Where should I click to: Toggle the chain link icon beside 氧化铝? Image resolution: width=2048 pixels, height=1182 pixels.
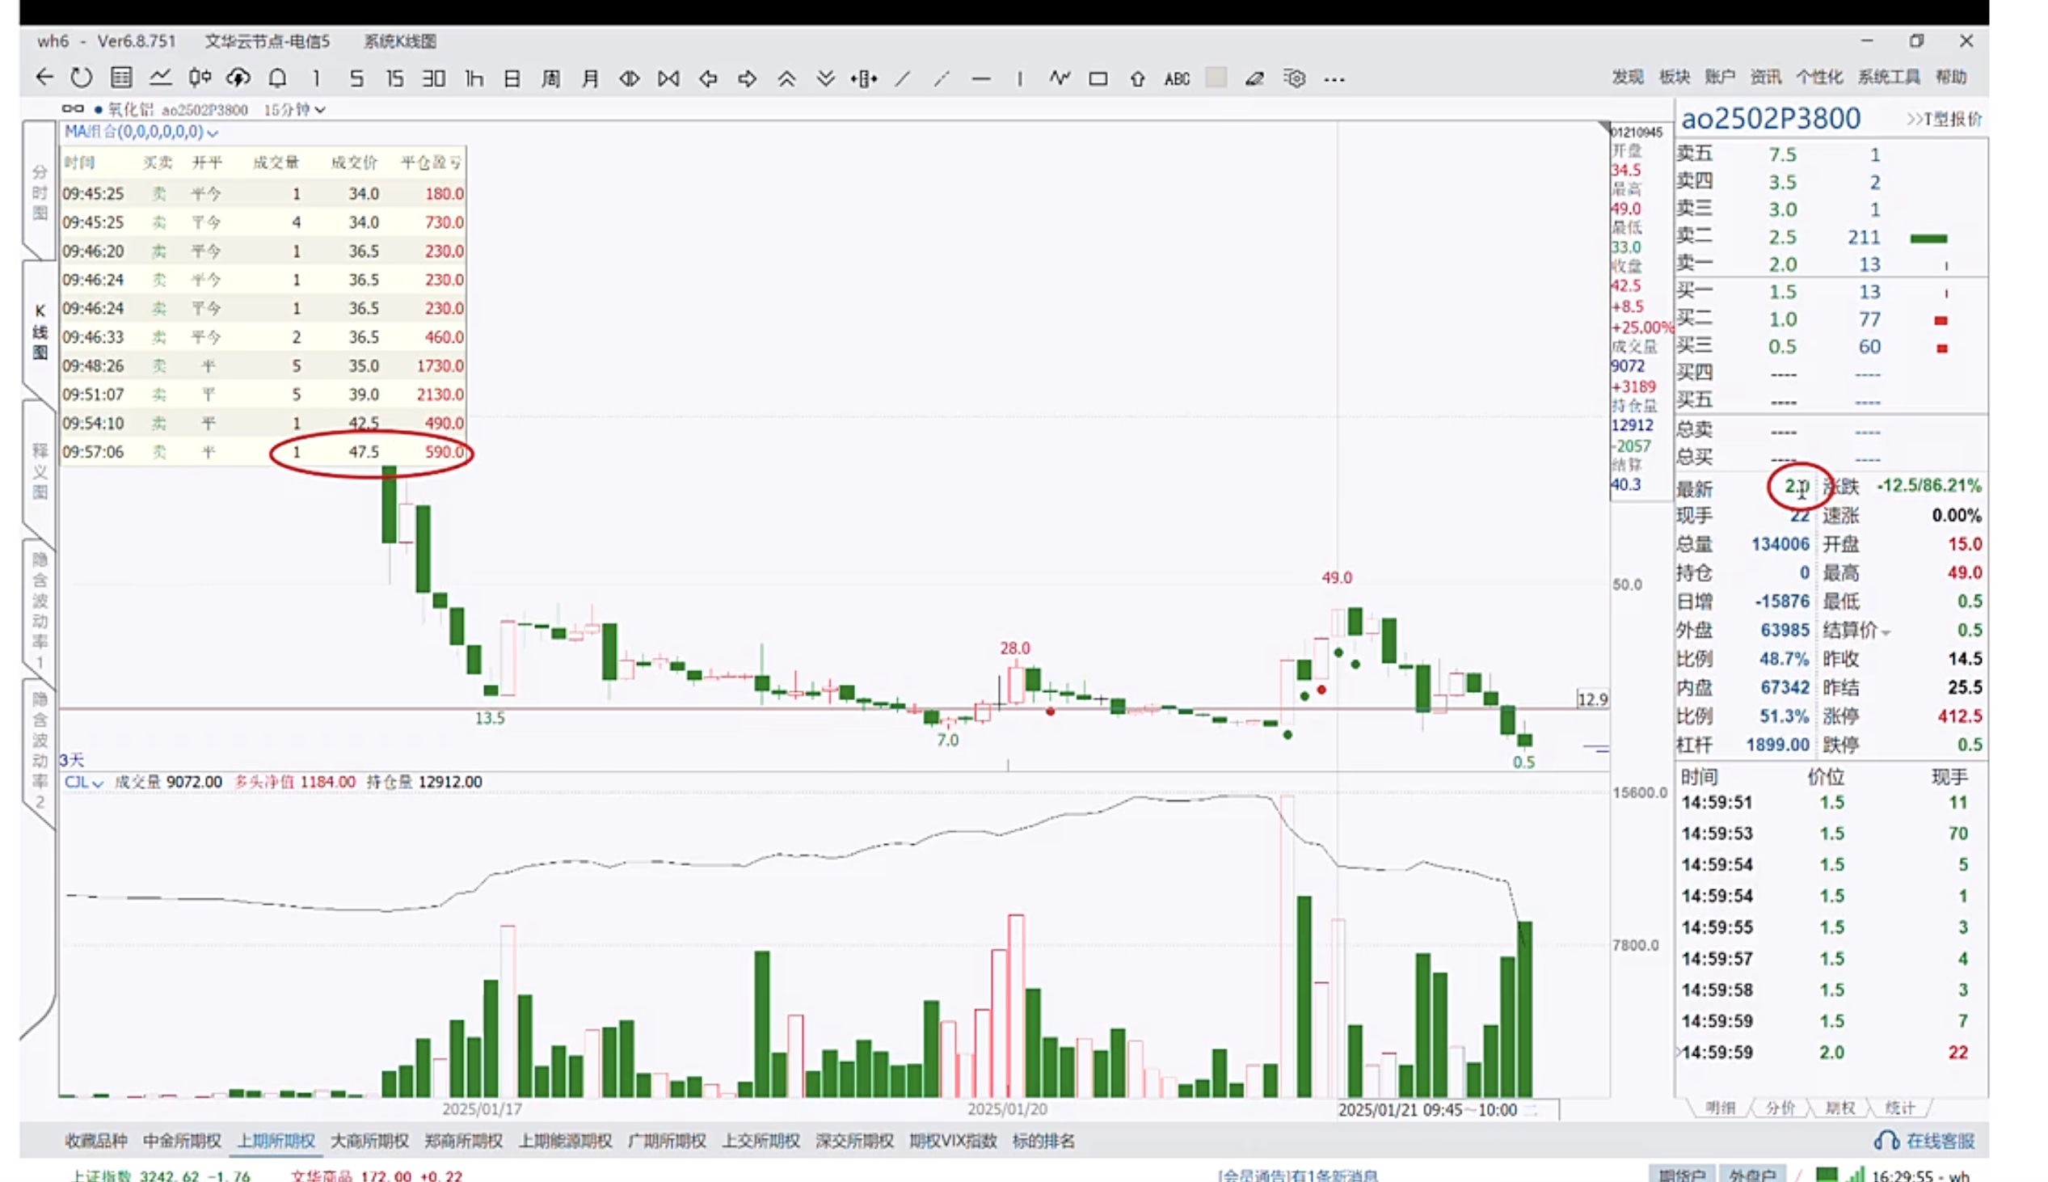[72, 109]
